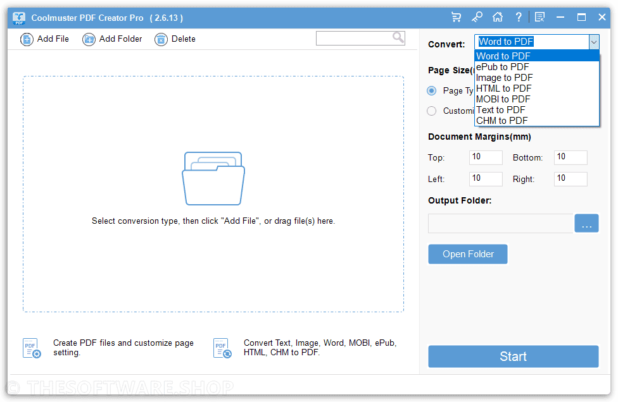The height and width of the screenshot is (402, 618).
Task: Click the Top margin field
Action: point(486,157)
